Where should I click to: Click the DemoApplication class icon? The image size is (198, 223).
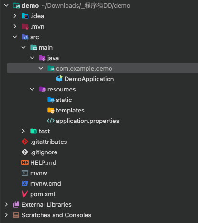59,79
